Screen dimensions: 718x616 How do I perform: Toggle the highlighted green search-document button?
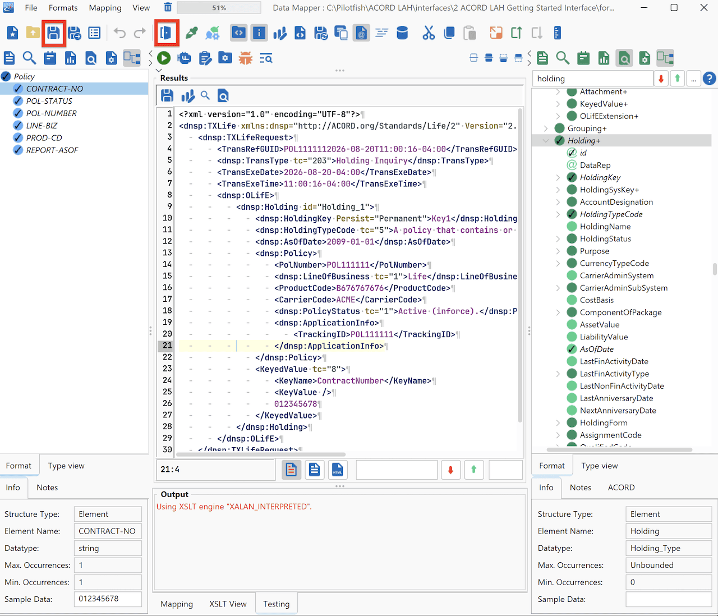pyautogui.click(x=624, y=58)
